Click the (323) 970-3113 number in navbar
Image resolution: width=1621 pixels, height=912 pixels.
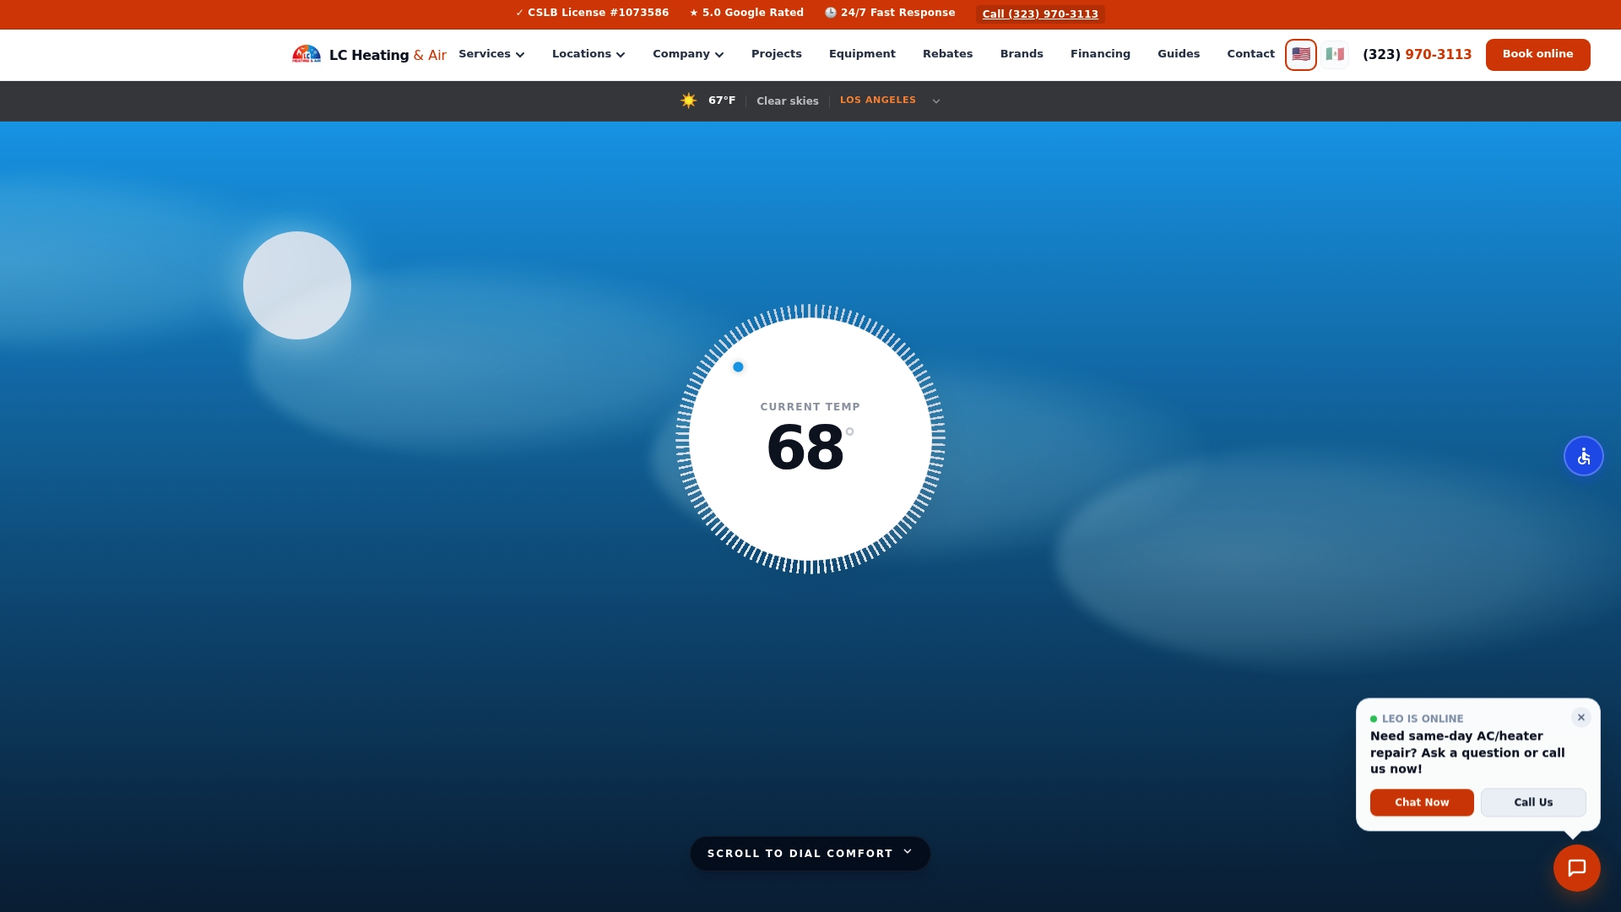tap(1417, 54)
